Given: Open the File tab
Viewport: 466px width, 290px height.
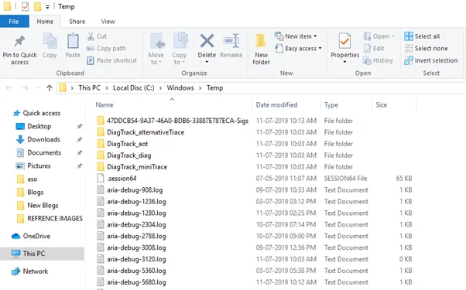Looking at the screenshot, I should pos(14,22).
